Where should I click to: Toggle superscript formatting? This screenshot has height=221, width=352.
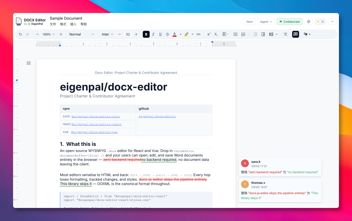(x=209, y=34)
